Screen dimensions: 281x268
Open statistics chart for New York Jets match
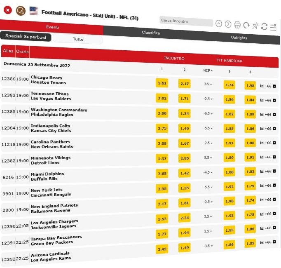pos(262,185)
